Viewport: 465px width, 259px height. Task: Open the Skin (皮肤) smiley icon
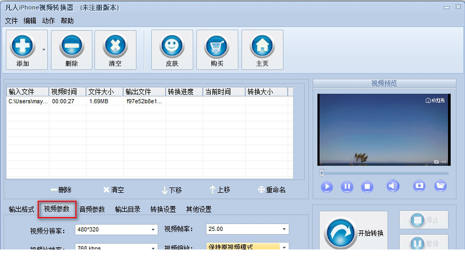coord(172,46)
